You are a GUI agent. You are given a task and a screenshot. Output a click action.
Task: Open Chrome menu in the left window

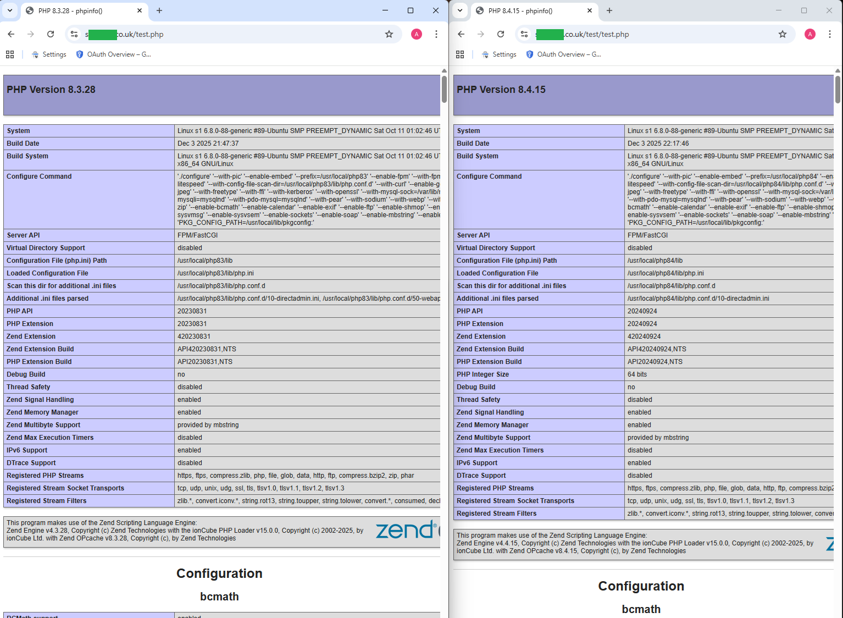click(x=436, y=34)
